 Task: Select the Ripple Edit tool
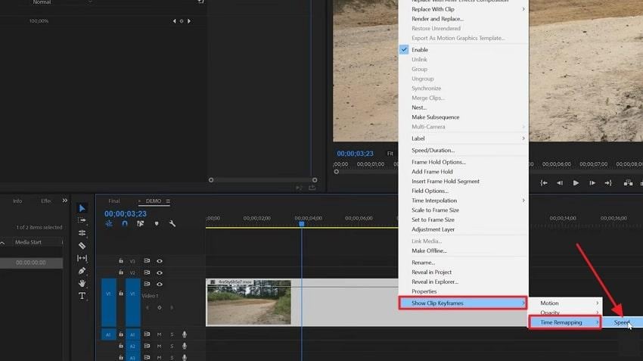(x=82, y=233)
